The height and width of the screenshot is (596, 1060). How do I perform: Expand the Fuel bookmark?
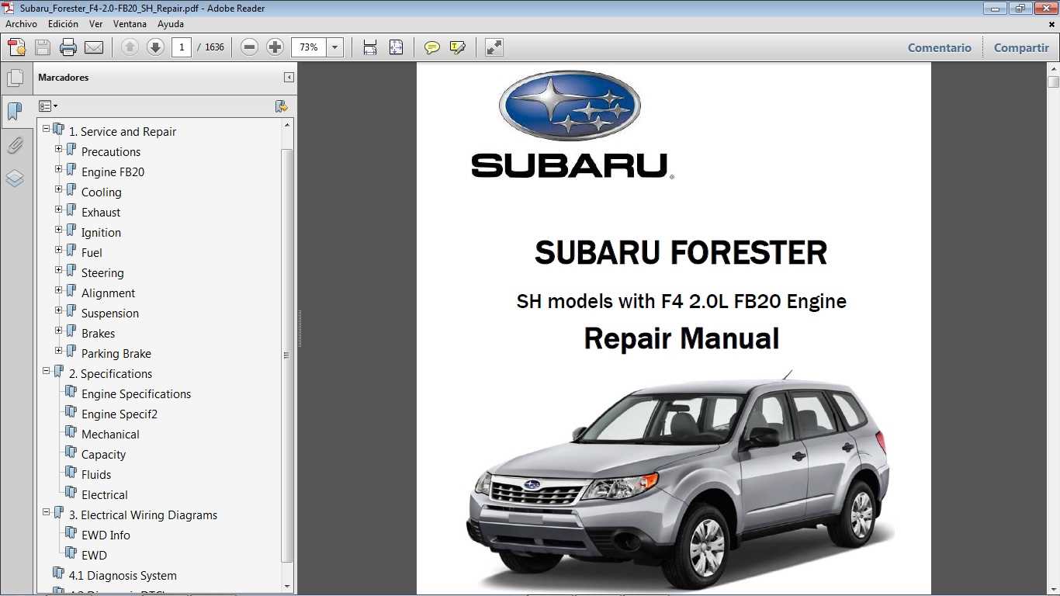[58, 249]
